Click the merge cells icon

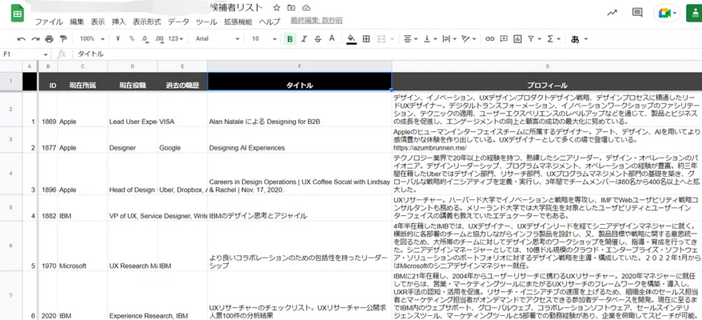381,39
